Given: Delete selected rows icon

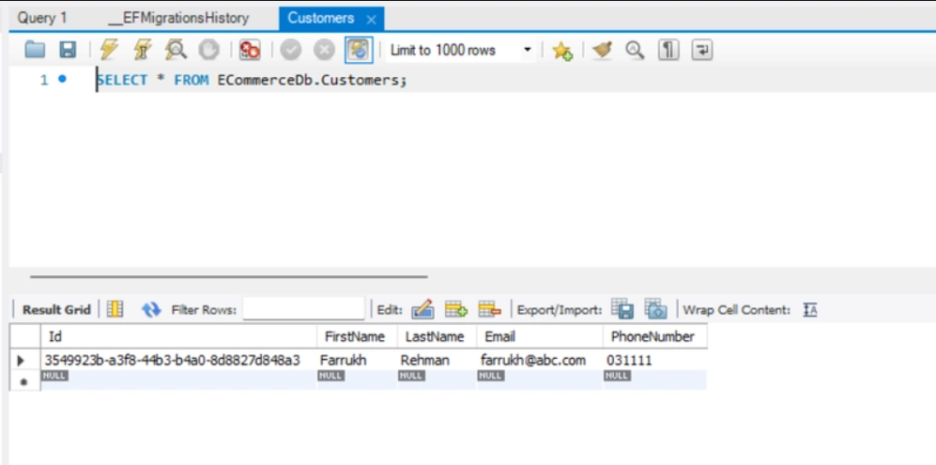Looking at the screenshot, I should point(490,310).
